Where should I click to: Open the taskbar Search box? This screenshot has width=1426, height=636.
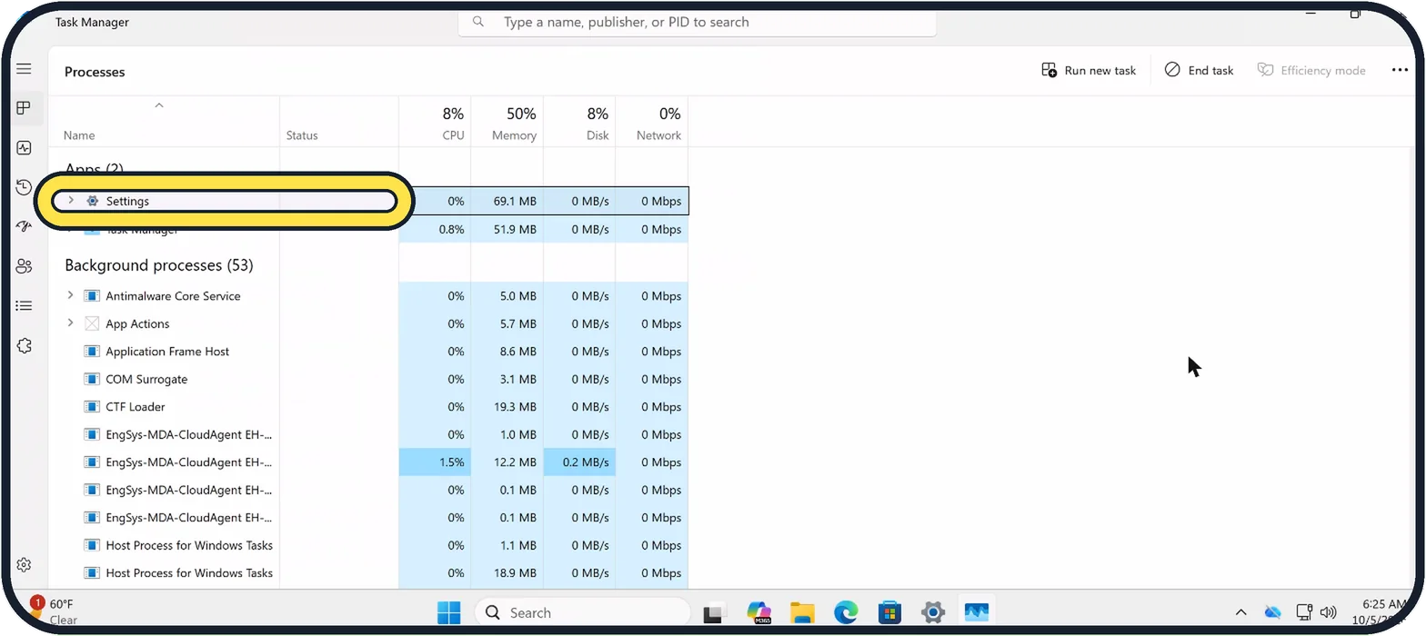coord(583,612)
